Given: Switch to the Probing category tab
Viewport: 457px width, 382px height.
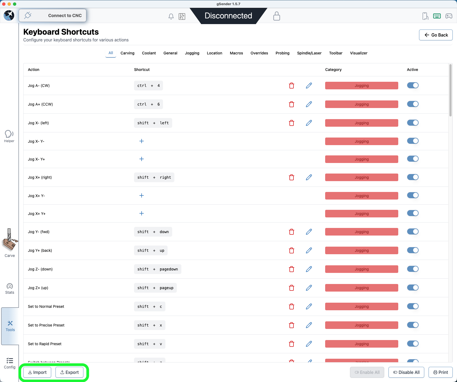Looking at the screenshot, I should pyautogui.click(x=282, y=53).
